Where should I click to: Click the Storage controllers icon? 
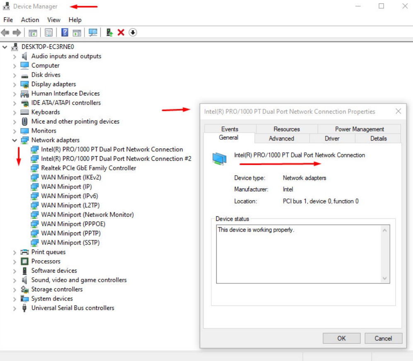(x=24, y=289)
